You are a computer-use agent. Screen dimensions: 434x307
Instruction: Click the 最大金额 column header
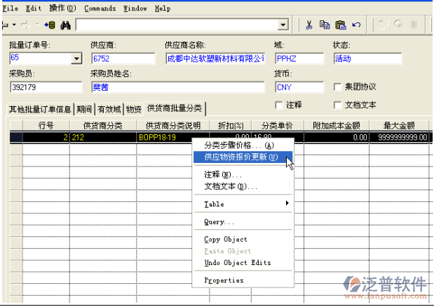tap(400, 125)
